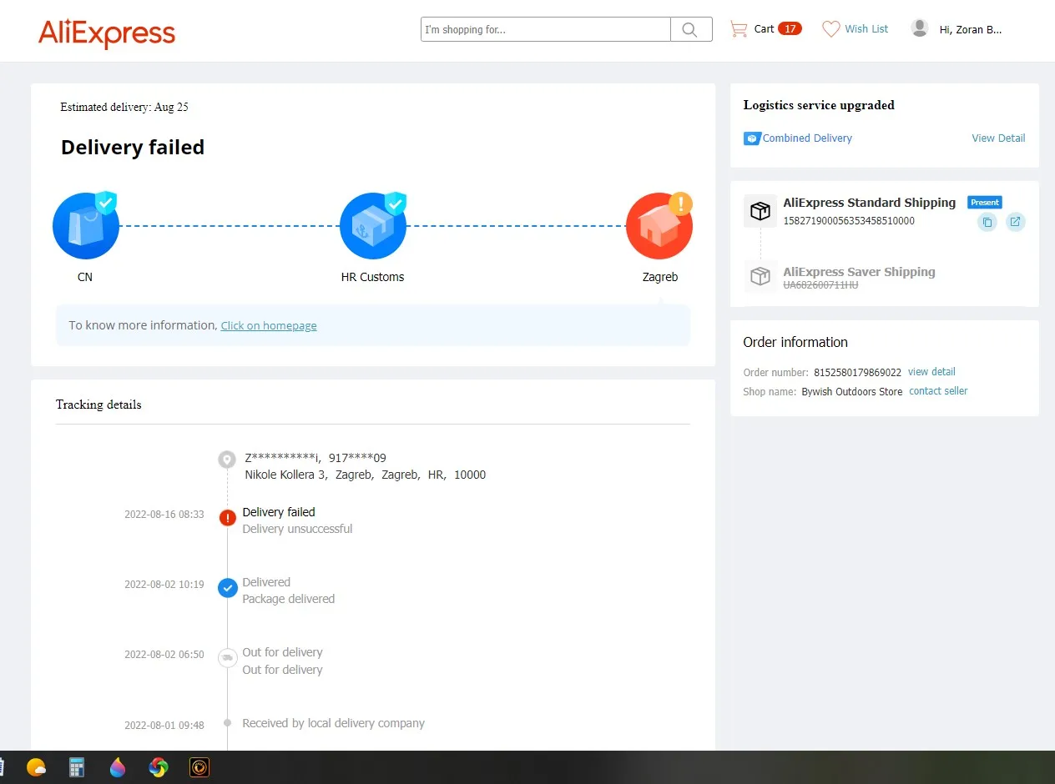Click the Out for delivery truck marker

coord(228,657)
